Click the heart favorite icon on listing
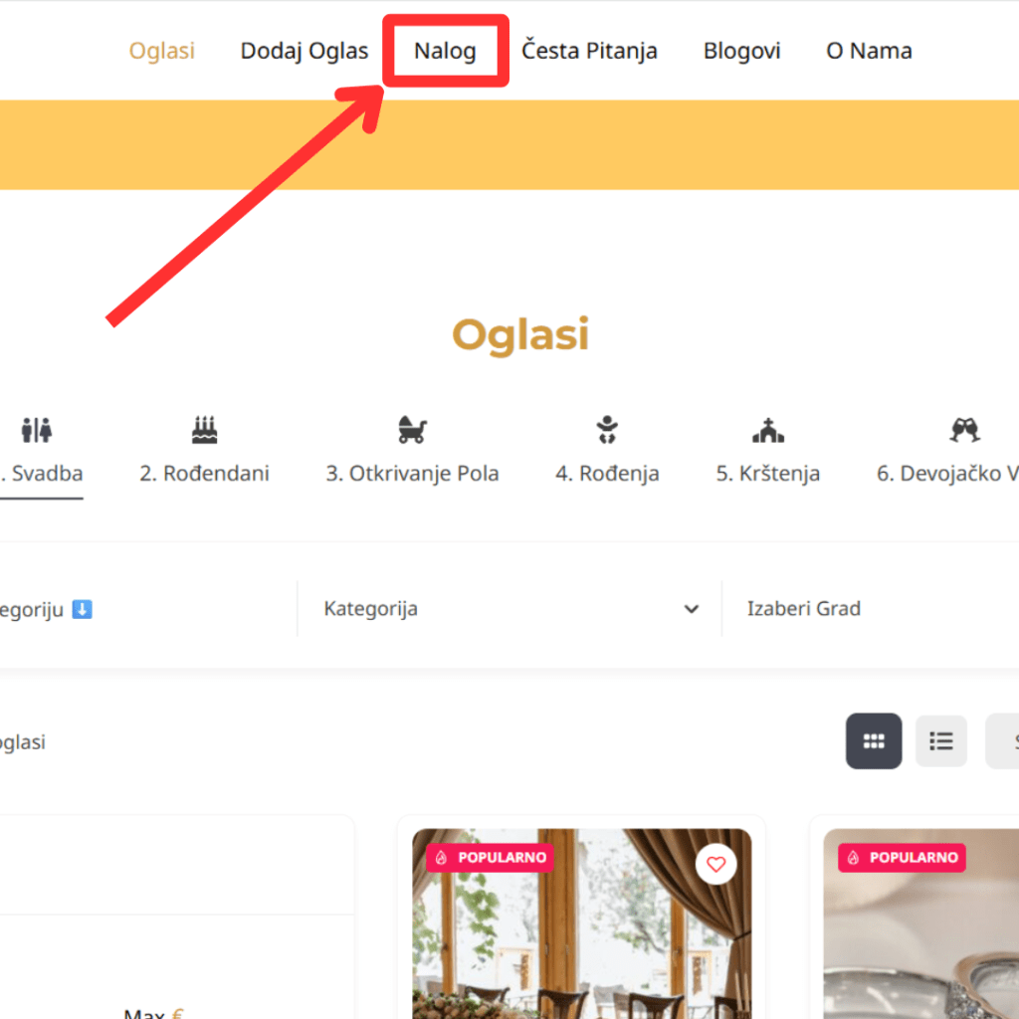1019x1019 pixels. point(715,865)
